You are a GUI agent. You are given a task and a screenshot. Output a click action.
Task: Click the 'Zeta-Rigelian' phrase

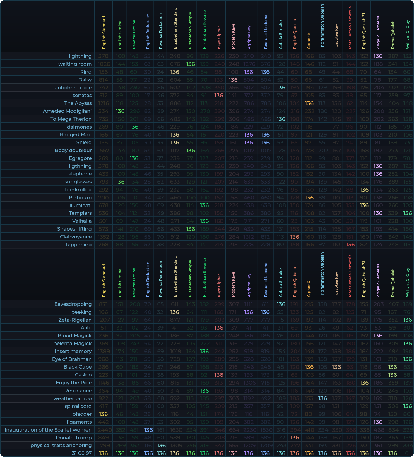75,320
